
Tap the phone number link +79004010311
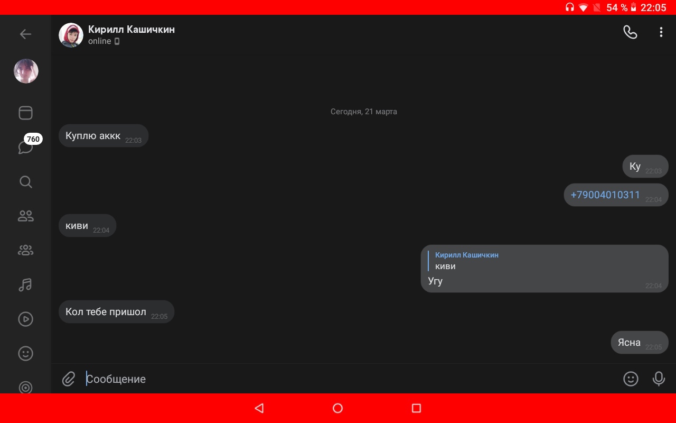point(605,195)
